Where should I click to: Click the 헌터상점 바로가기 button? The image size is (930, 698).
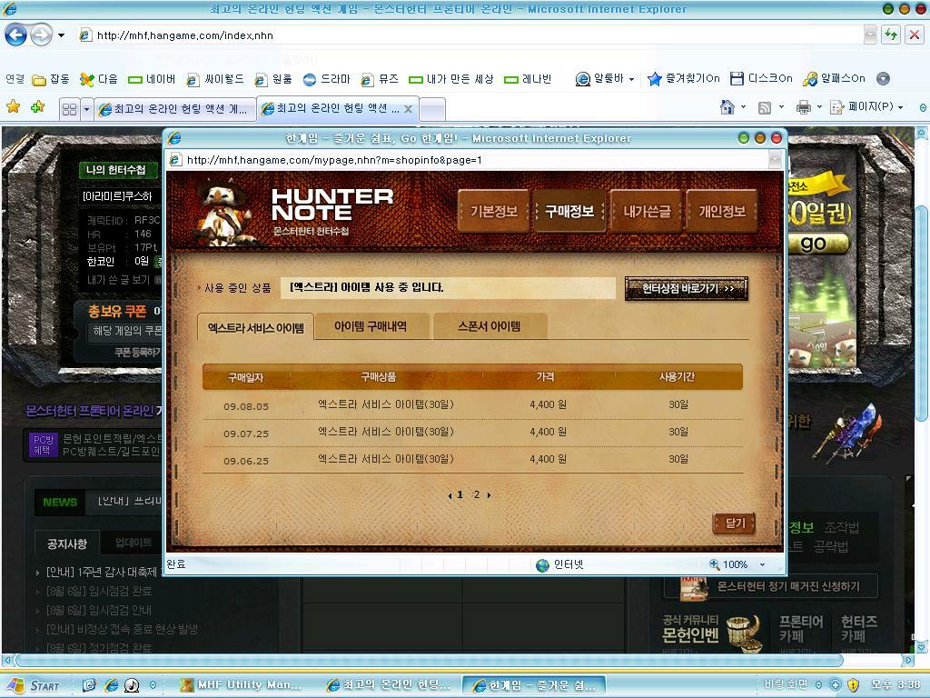(687, 289)
